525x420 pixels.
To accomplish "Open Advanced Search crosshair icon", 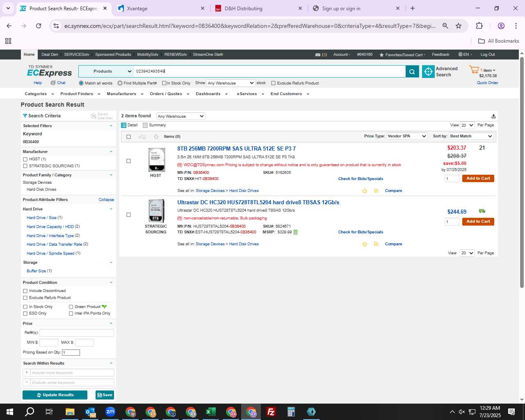I will point(428,71).
